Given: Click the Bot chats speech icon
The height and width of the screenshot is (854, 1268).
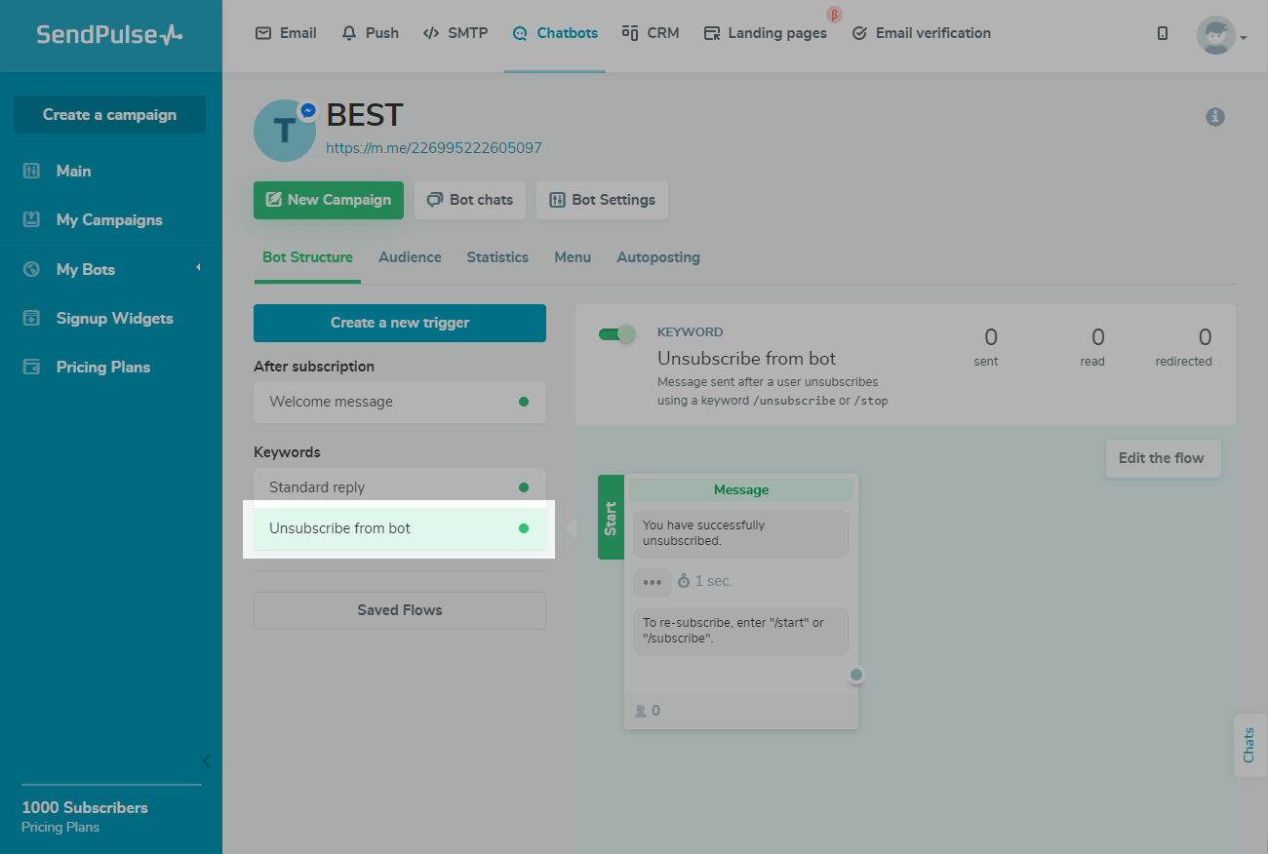Looking at the screenshot, I should [434, 200].
